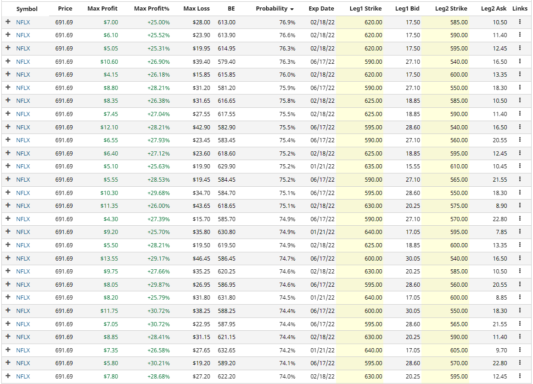Expand details for $8.85 max profit row

(8, 336)
